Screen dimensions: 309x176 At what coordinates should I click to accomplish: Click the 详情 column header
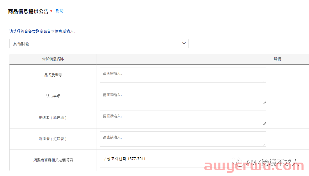[x=277, y=59]
